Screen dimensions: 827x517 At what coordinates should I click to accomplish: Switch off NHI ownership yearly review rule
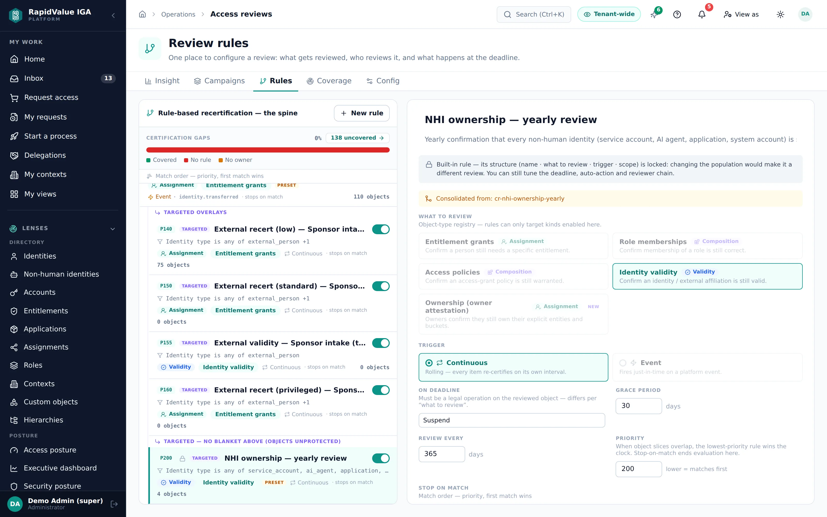click(381, 458)
